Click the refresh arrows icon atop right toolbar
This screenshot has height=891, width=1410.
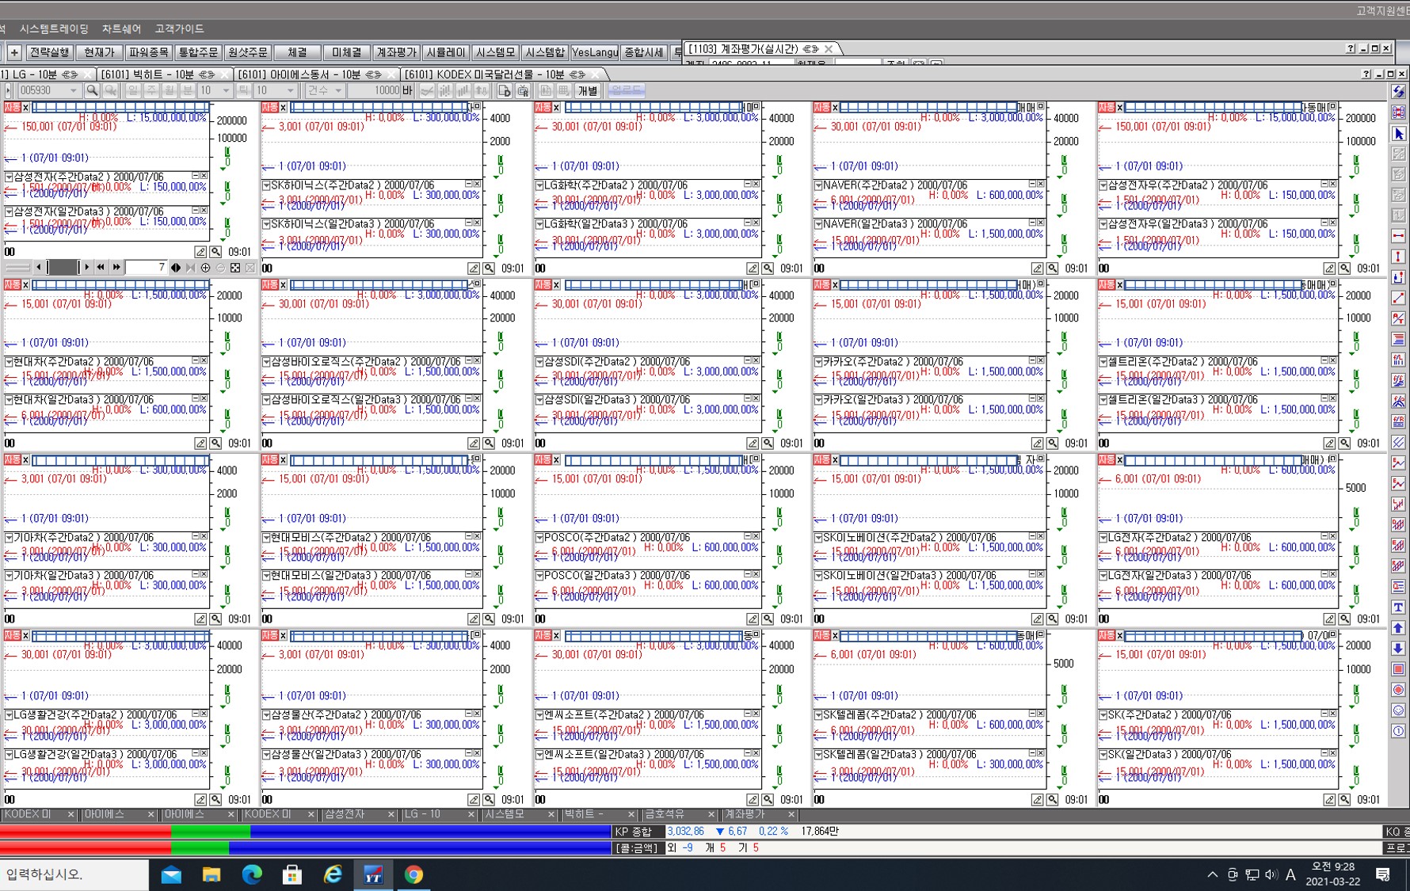pos(1398,93)
